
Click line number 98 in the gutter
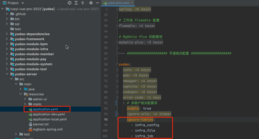[x=106, y=120]
